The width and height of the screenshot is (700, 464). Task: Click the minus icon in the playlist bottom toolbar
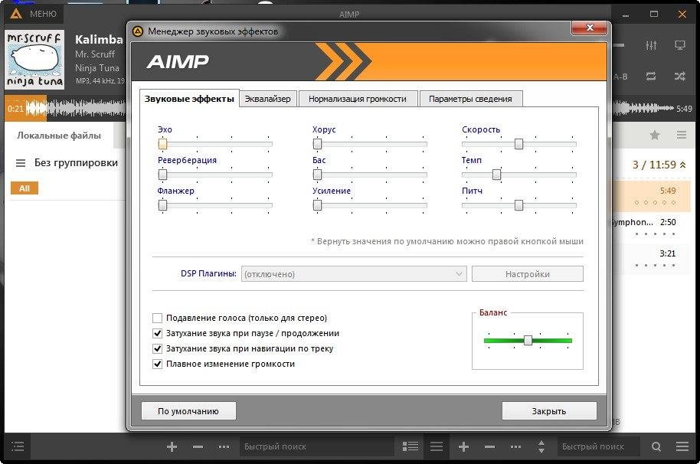tap(489, 446)
